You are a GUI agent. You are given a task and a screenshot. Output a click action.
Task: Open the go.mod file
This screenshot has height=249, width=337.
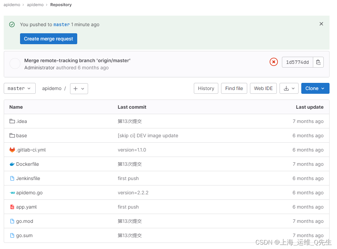click(x=25, y=221)
